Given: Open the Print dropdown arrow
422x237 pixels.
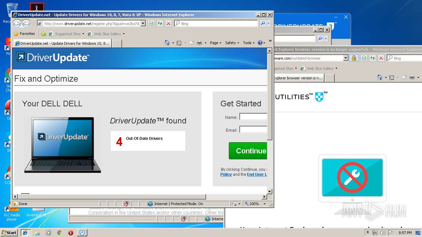Looking at the screenshot, I should pyautogui.click(x=205, y=43).
